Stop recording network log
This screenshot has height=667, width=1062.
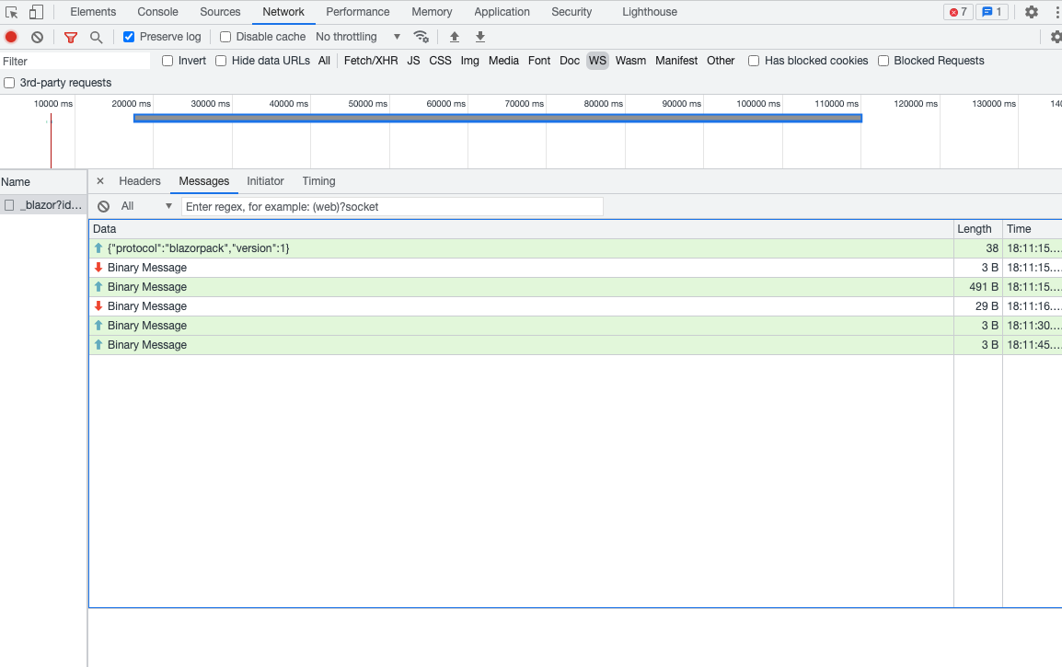pyautogui.click(x=12, y=37)
